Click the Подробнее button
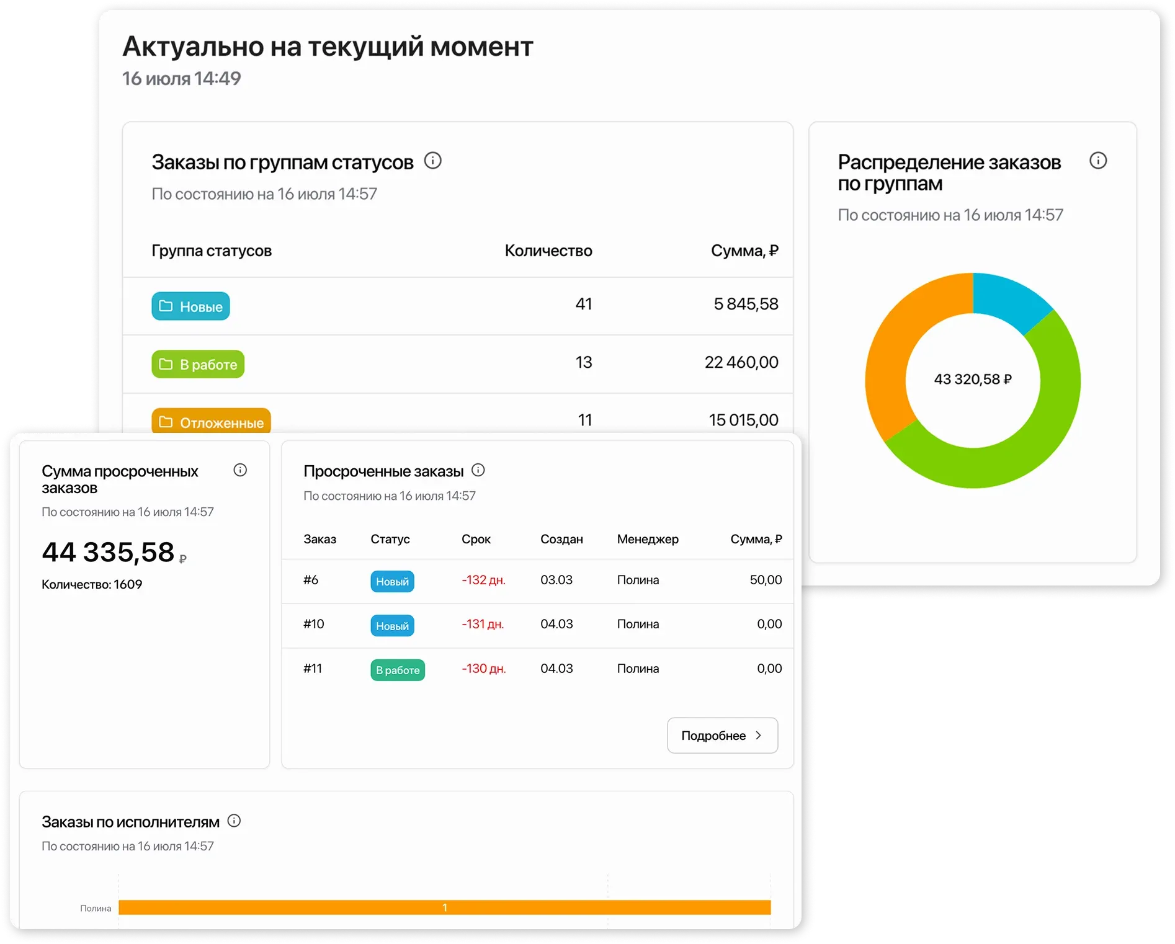 pyautogui.click(x=722, y=736)
